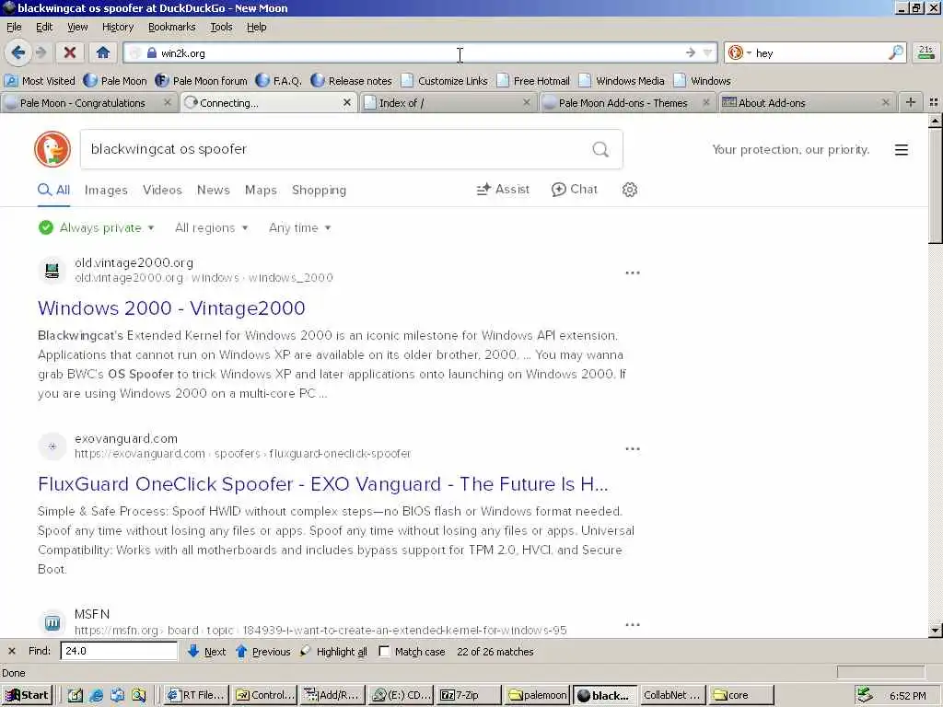Image resolution: width=943 pixels, height=707 pixels.
Task: Switch to the Index of / tab
Action: point(448,103)
